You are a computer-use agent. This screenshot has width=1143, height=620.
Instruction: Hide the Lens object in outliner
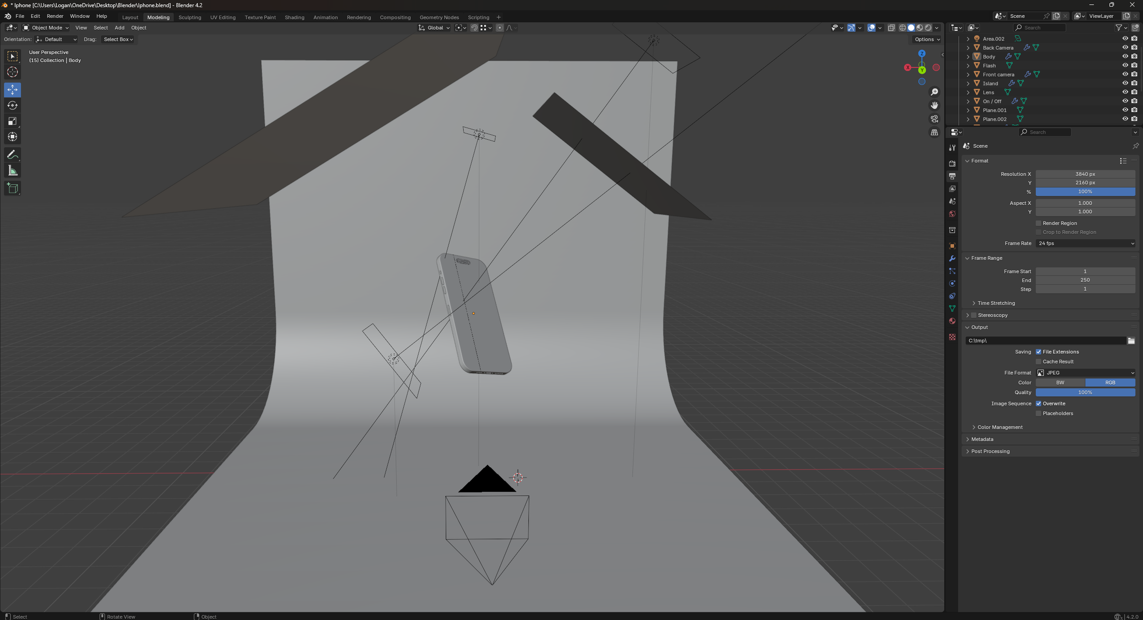pos(1125,92)
